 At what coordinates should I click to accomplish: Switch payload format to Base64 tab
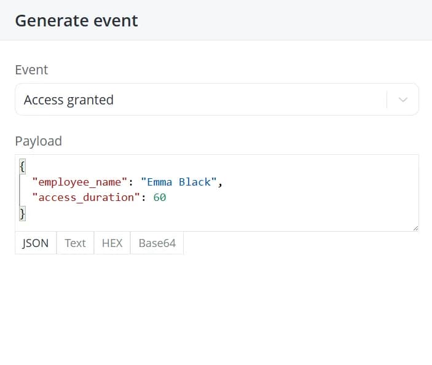coord(157,243)
